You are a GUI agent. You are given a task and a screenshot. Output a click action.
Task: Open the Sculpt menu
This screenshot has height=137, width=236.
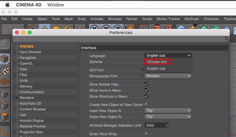[x=147, y=19]
